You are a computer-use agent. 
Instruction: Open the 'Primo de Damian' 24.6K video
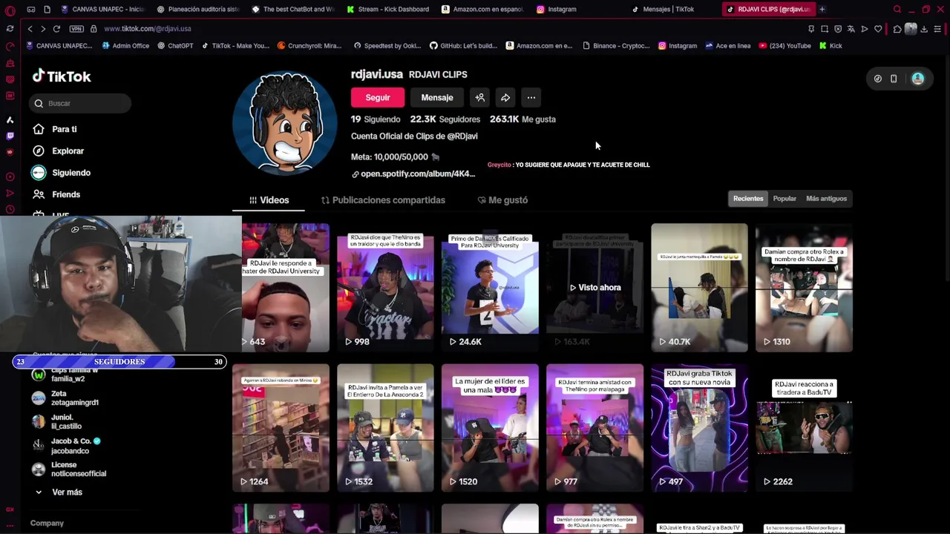(x=490, y=287)
